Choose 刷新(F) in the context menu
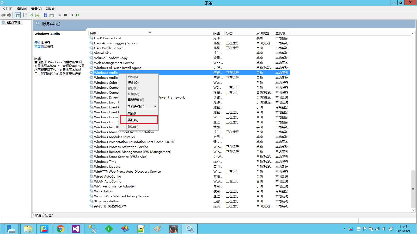The width and height of the screenshot is (417, 234). tap(139, 113)
